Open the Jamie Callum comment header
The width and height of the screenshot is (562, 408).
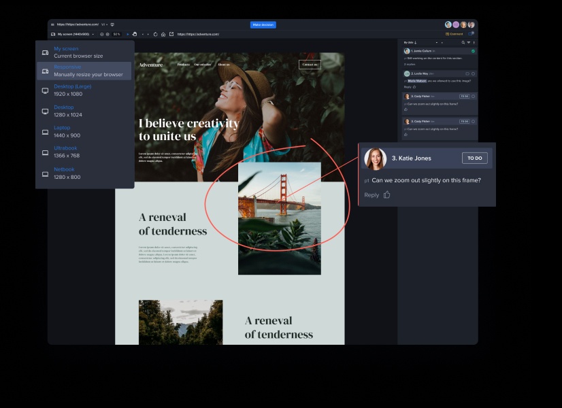[440, 51]
